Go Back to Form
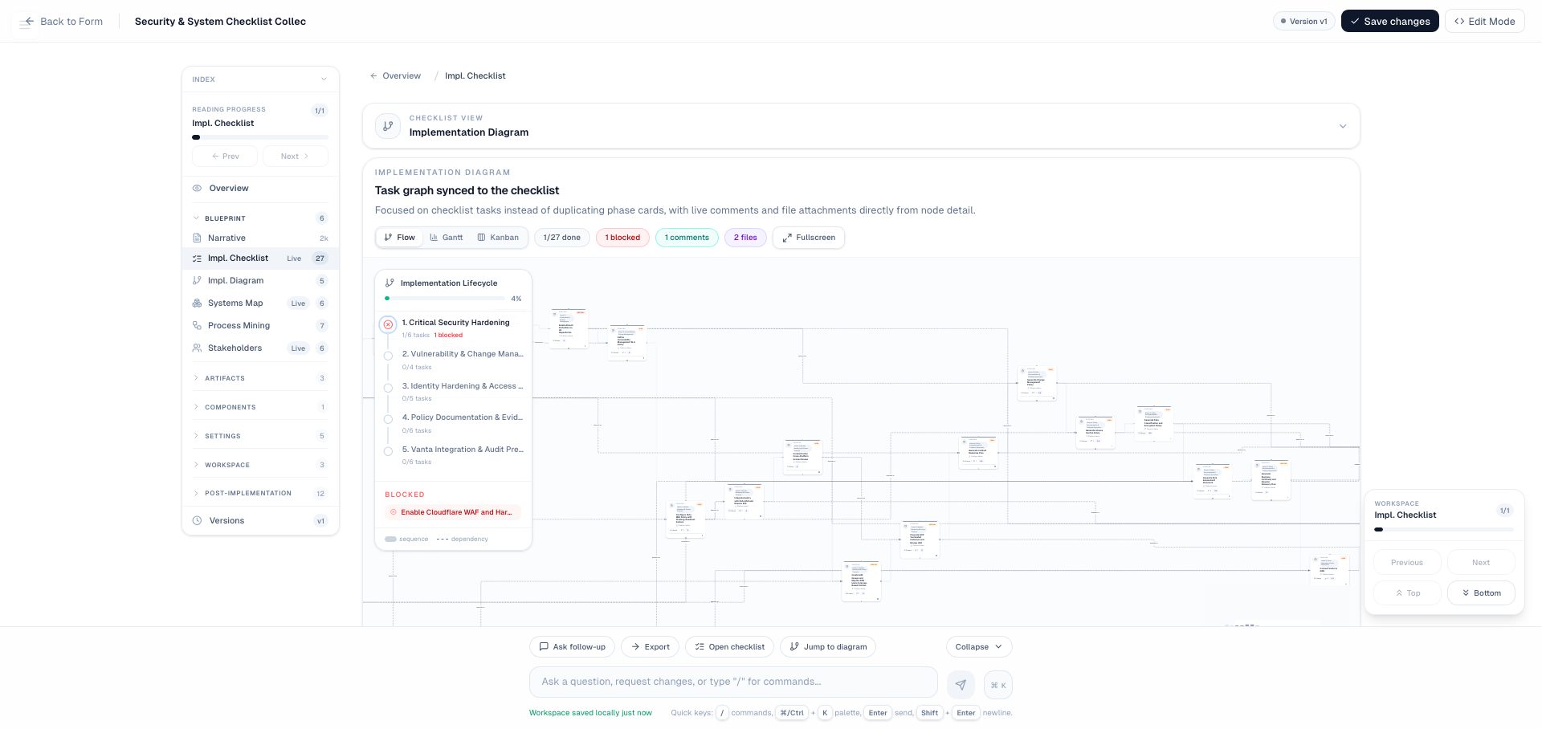The height and width of the screenshot is (729, 1542). 61,21
